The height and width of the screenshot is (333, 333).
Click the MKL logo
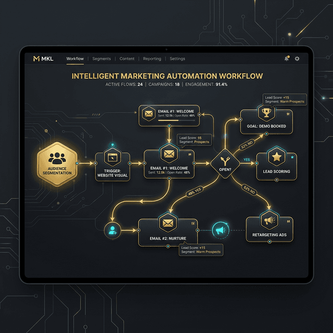click(x=43, y=59)
